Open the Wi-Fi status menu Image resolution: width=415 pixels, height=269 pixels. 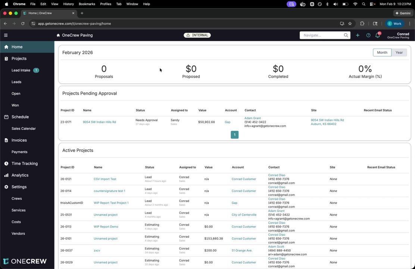click(x=355, y=4)
